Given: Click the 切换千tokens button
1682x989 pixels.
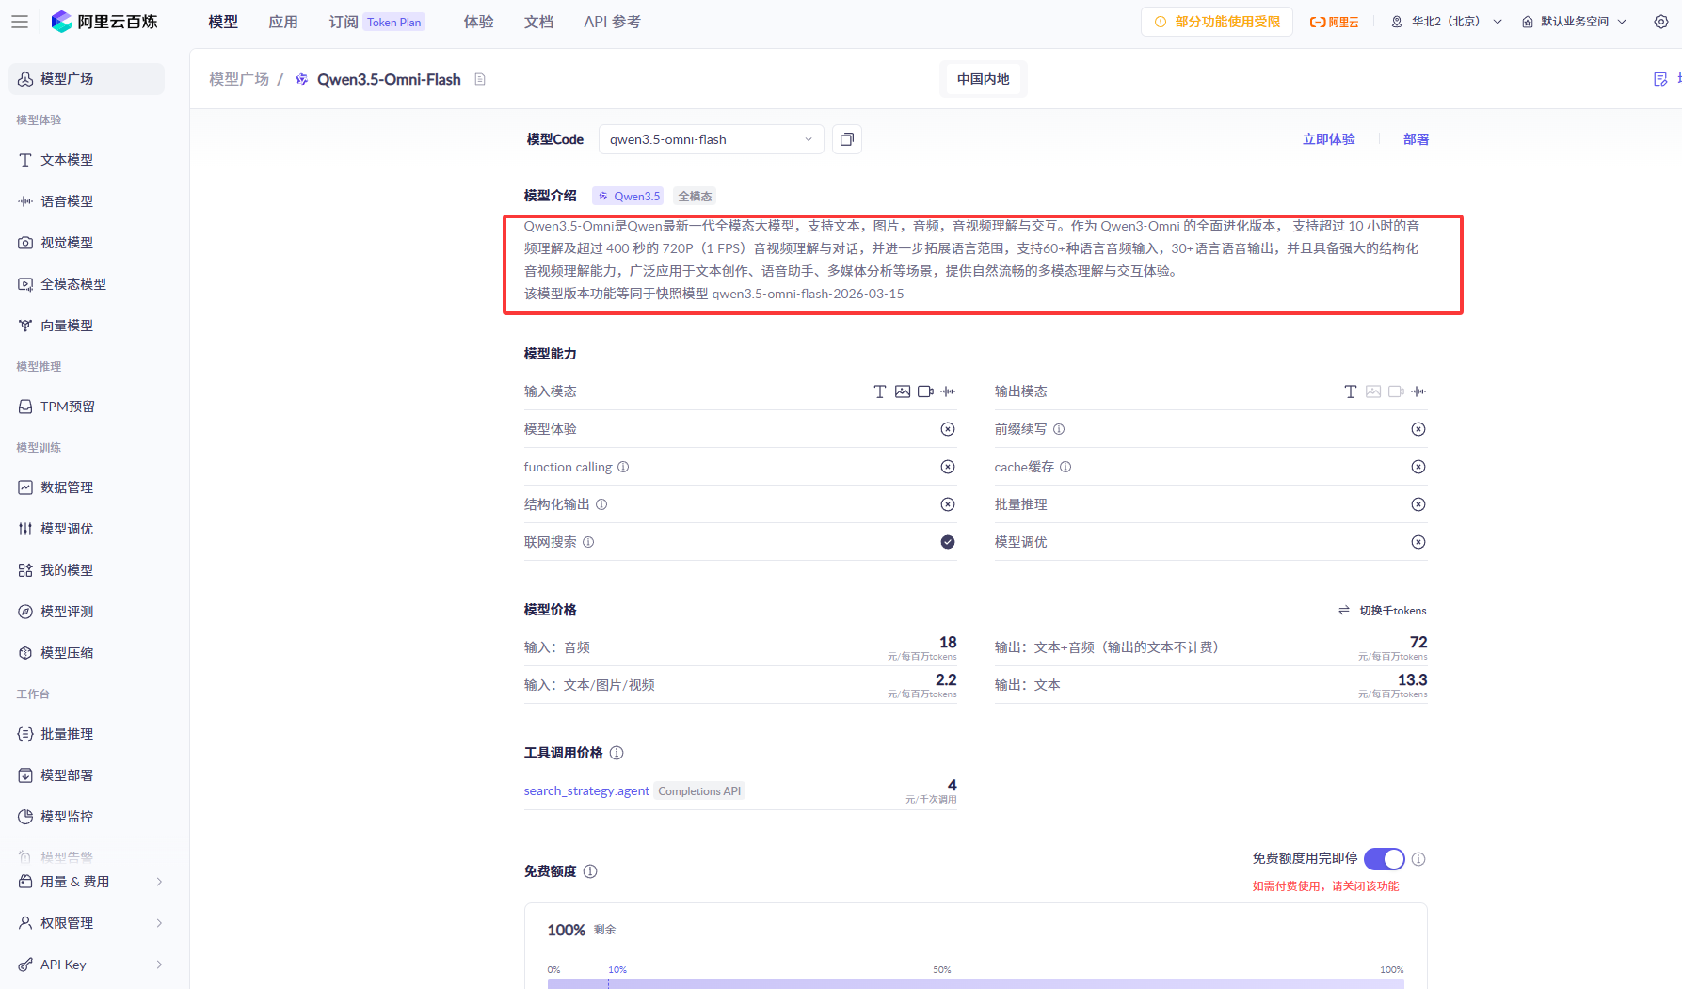Looking at the screenshot, I should click(x=1383, y=611).
